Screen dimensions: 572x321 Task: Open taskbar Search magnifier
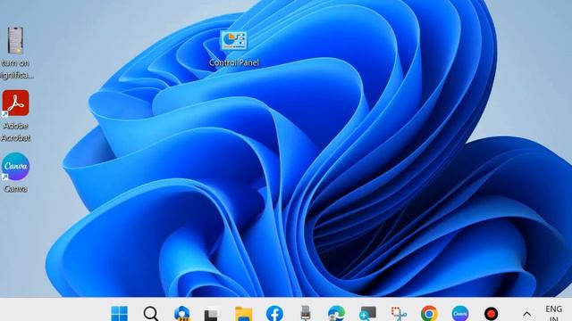click(x=151, y=313)
